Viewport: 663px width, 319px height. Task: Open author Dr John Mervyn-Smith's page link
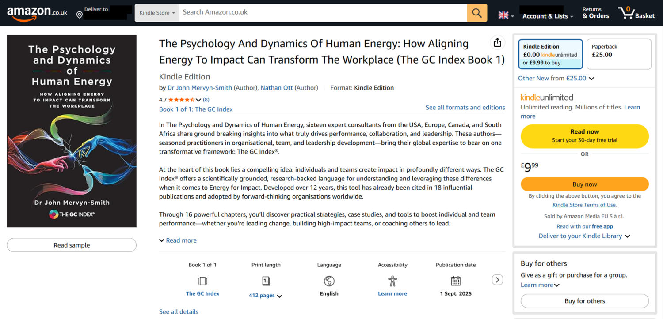click(200, 88)
